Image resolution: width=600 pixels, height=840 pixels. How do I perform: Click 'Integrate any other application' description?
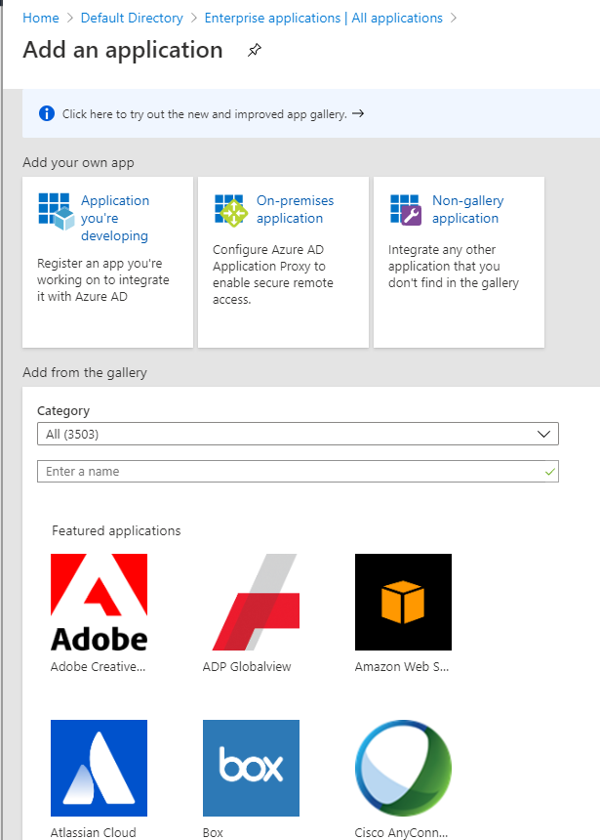tap(454, 267)
